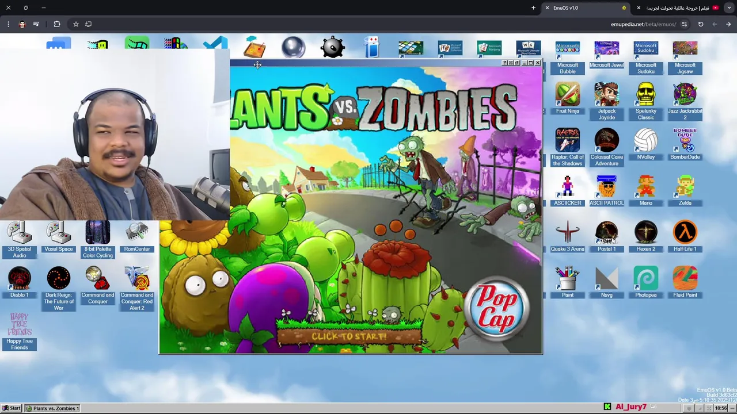This screenshot has height=414, width=737.
Task: Click the Click to Start sign
Action: pyautogui.click(x=349, y=336)
